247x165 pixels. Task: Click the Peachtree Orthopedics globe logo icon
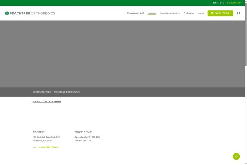click(x=7, y=13)
